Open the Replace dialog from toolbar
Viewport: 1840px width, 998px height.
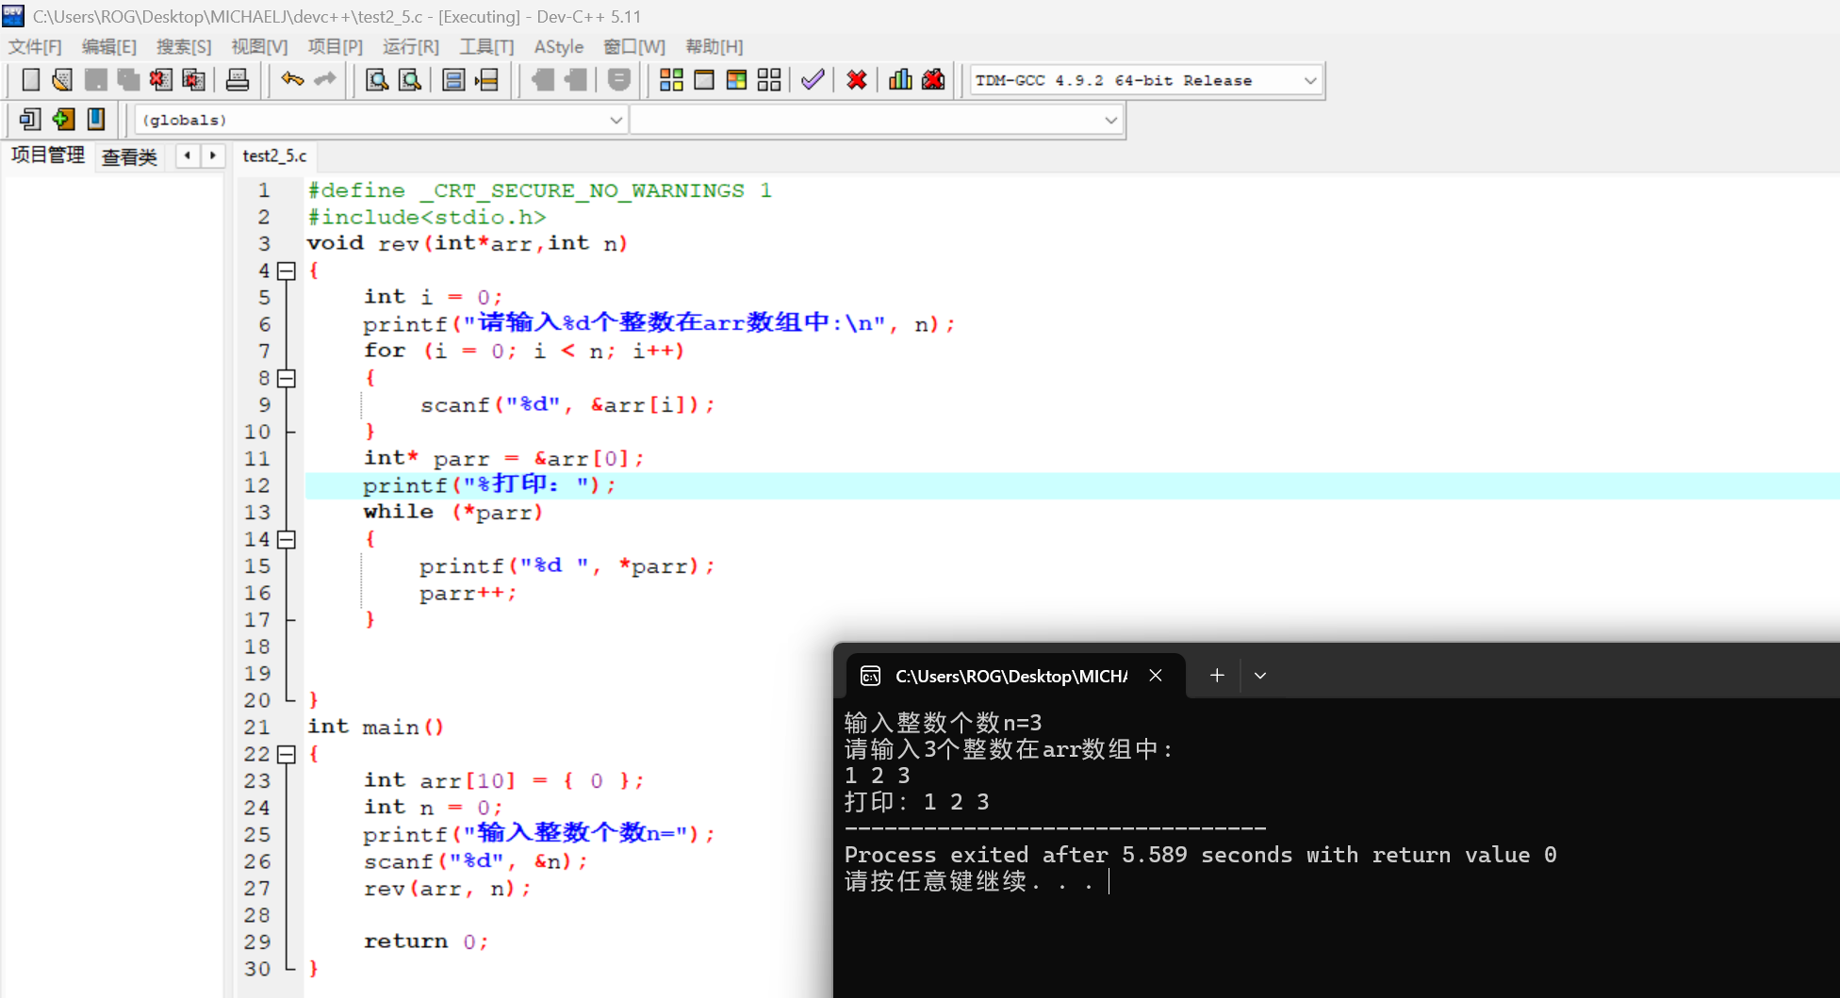point(410,80)
